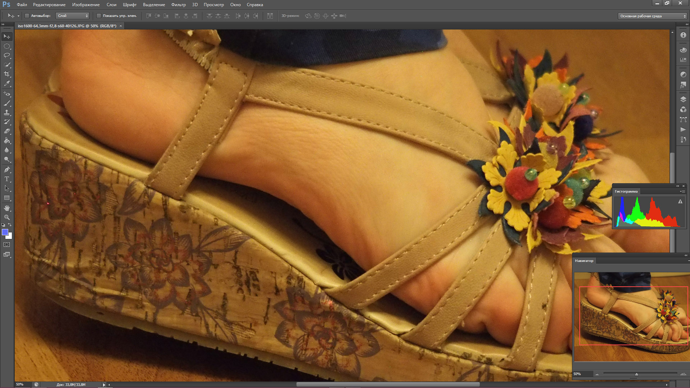Select the Lasso tool

click(x=7, y=55)
